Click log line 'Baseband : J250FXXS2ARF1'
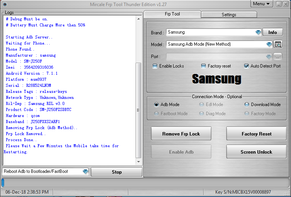Viewport: 291px width, 197px height. coord(33,122)
